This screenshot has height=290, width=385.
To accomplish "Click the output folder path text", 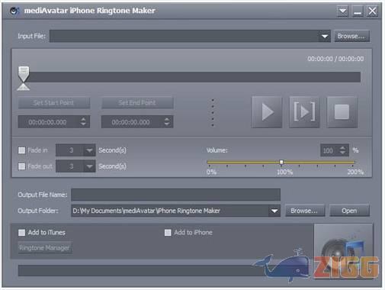I will click(146, 211).
